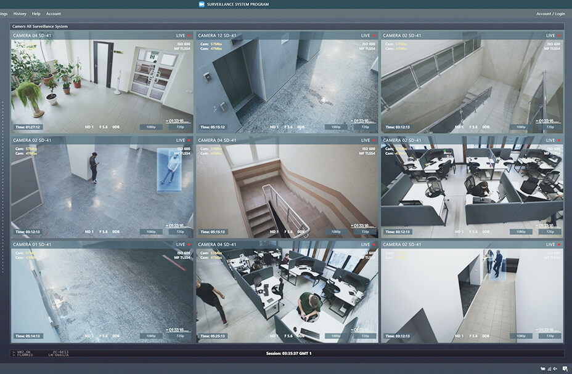Click the time progress bar on CAMERA 12

[x=364, y=124]
